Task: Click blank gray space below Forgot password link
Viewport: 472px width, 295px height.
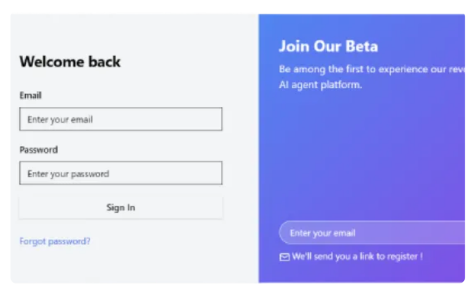Action: [x=120, y=265]
